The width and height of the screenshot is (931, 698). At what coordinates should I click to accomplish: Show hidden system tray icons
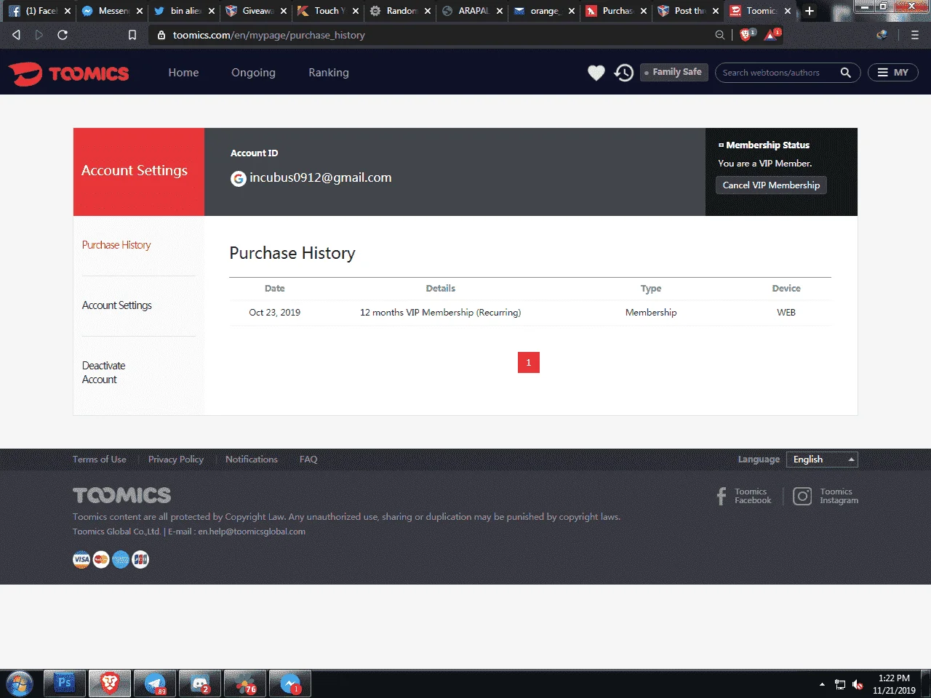coord(822,684)
